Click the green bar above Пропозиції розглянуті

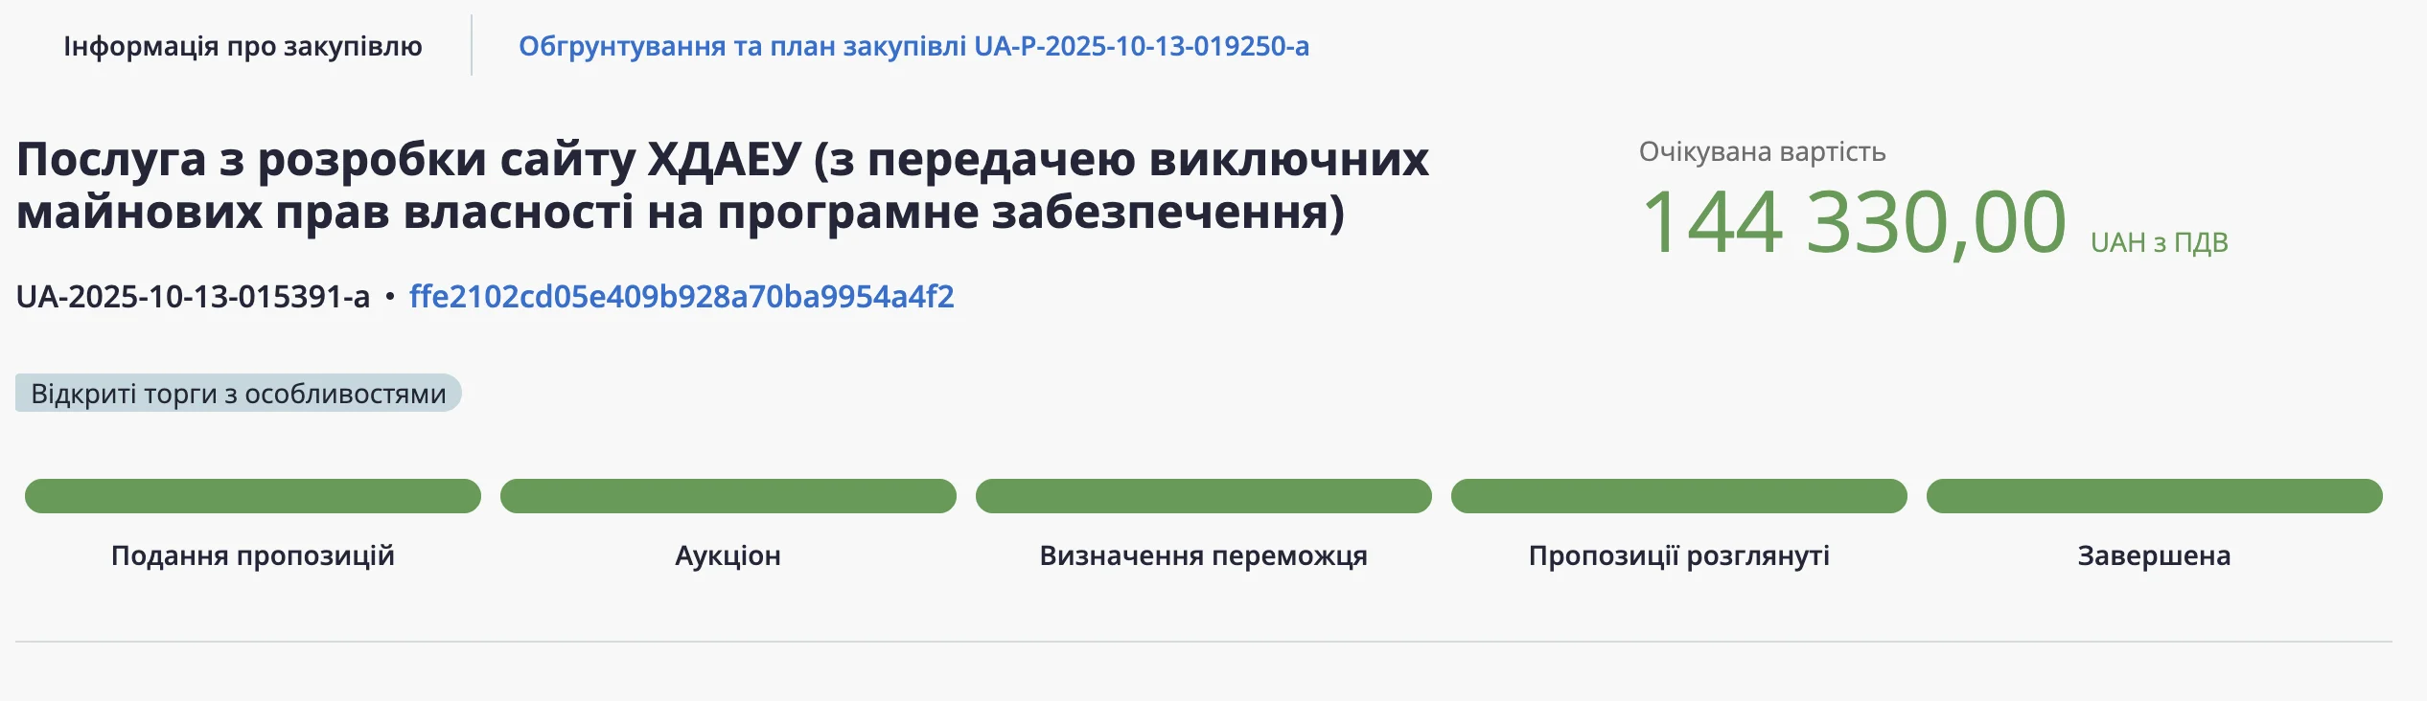coord(1678,496)
